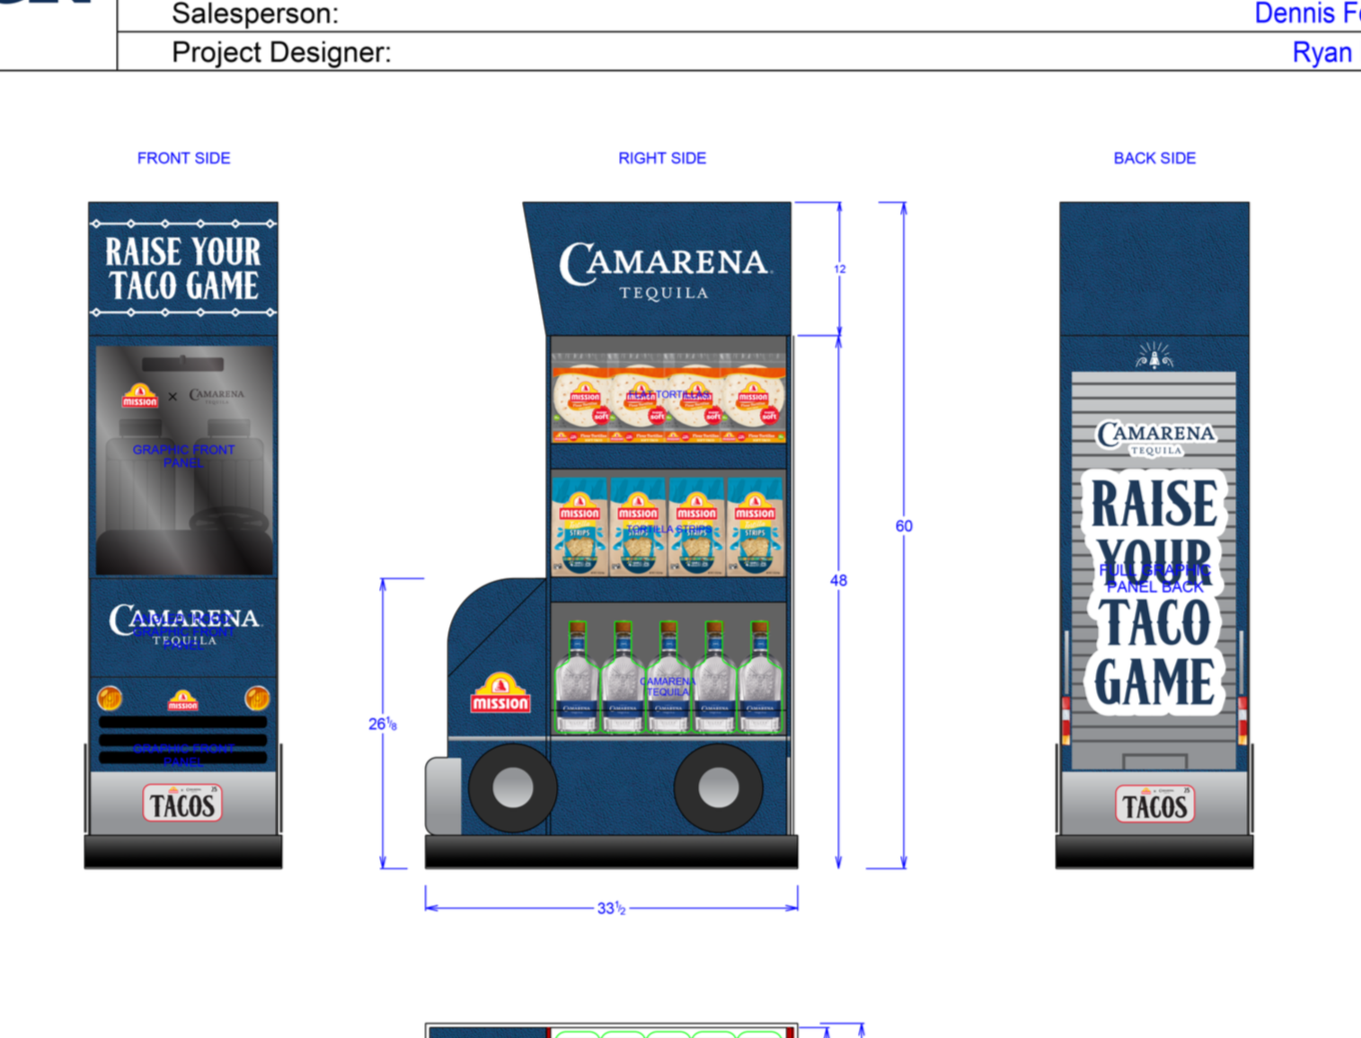
Task: Select the 'Project Designer:' label text
Action: click(x=281, y=52)
